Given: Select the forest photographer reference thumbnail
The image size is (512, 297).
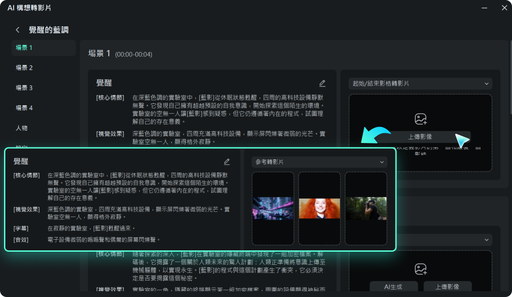Looking at the screenshot, I should [x=366, y=208].
